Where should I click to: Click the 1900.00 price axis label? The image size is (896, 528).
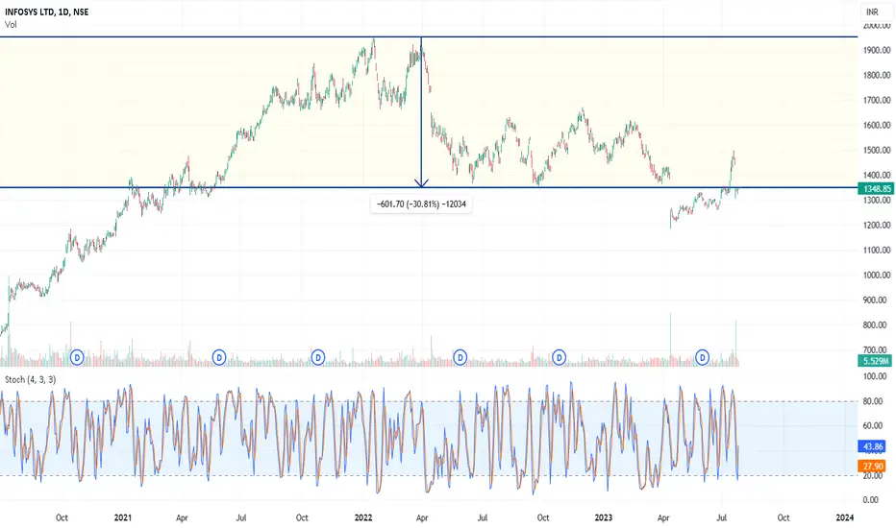coord(877,50)
